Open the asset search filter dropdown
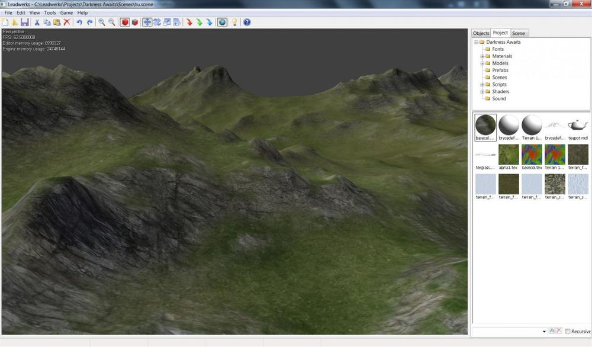This screenshot has height=347, width=592. point(544,332)
